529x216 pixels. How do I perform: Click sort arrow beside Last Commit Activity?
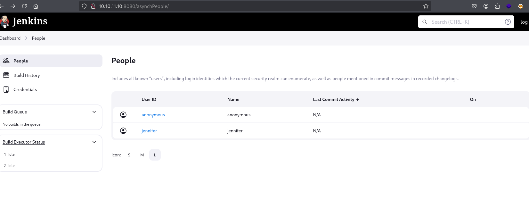[357, 100]
